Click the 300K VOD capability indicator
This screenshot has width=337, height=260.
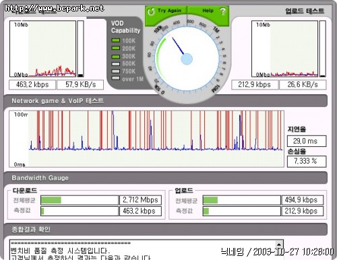116,56
